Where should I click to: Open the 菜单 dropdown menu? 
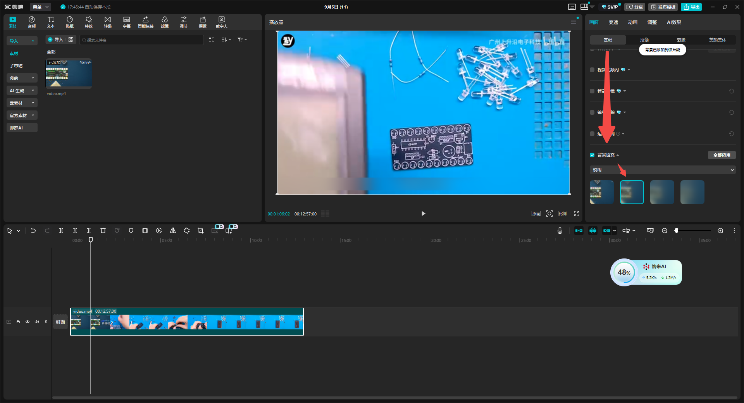tap(41, 7)
